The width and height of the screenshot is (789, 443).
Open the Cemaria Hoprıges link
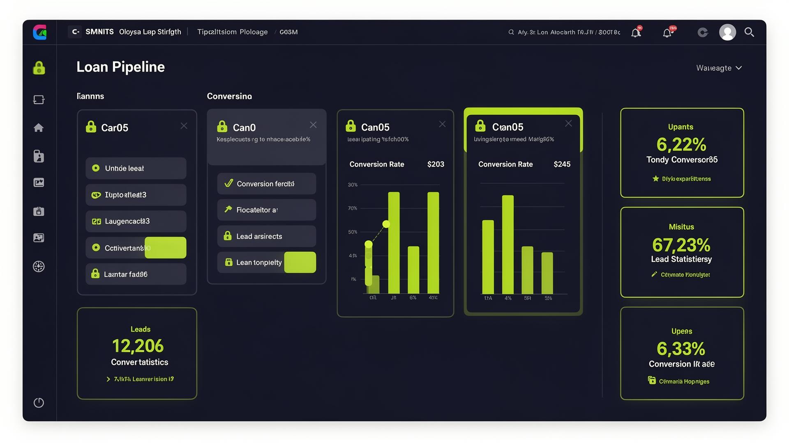(x=684, y=381)
